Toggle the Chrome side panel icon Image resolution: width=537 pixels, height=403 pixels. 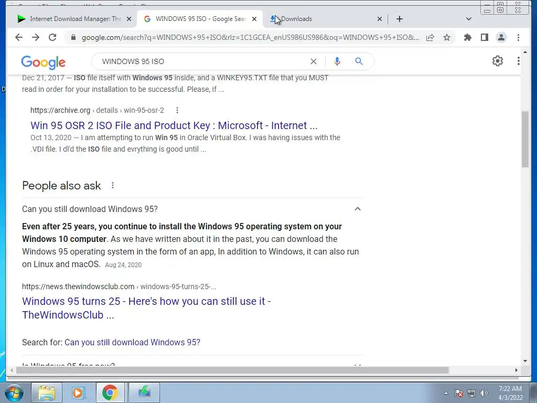(484, 37)
